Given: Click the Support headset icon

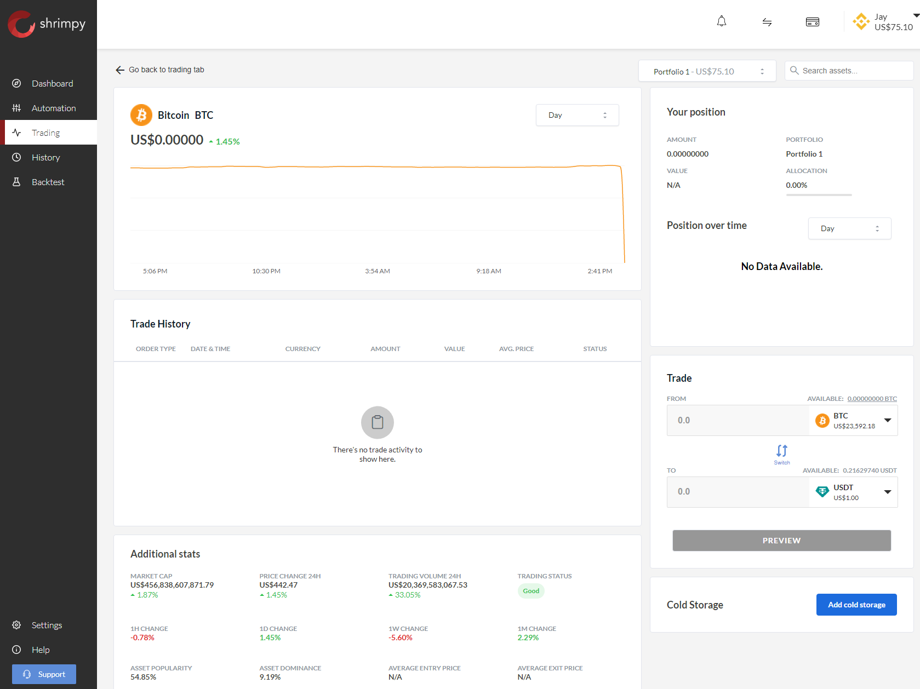Looking at the screenshot, I should [27, 674].
